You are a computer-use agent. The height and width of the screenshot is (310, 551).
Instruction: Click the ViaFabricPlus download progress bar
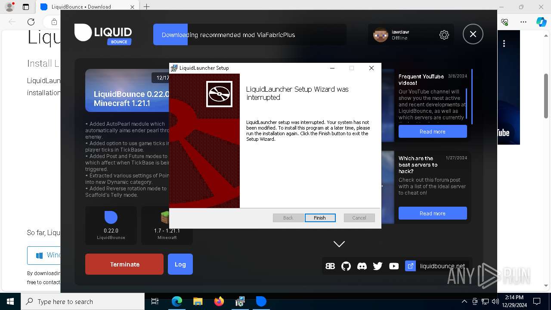(250, 35)
